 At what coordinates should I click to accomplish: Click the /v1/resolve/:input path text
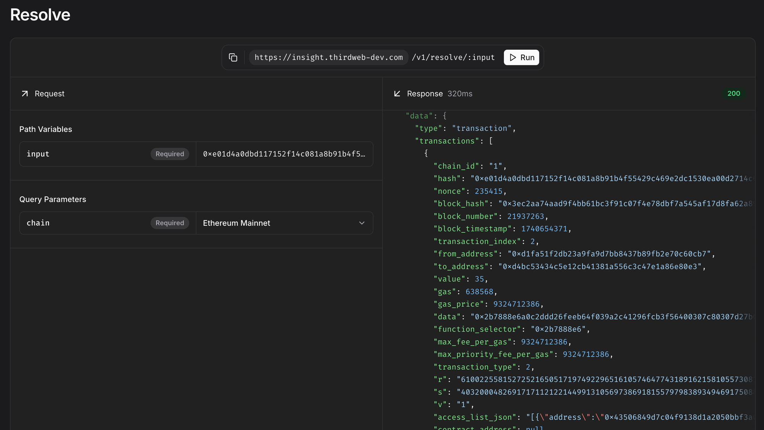453,57
